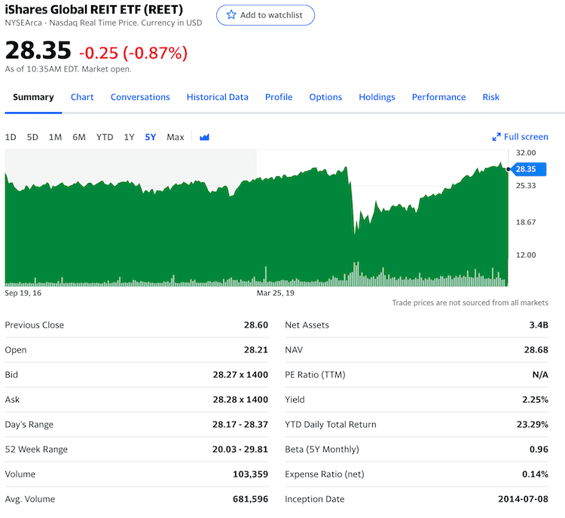Select the 5D chart range

coord(32,137)
